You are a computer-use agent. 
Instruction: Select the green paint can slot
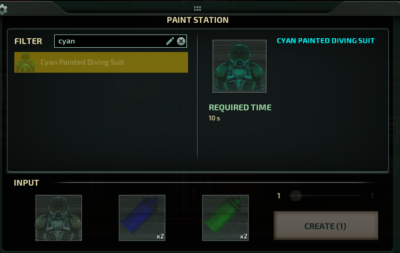coord(226,218)
